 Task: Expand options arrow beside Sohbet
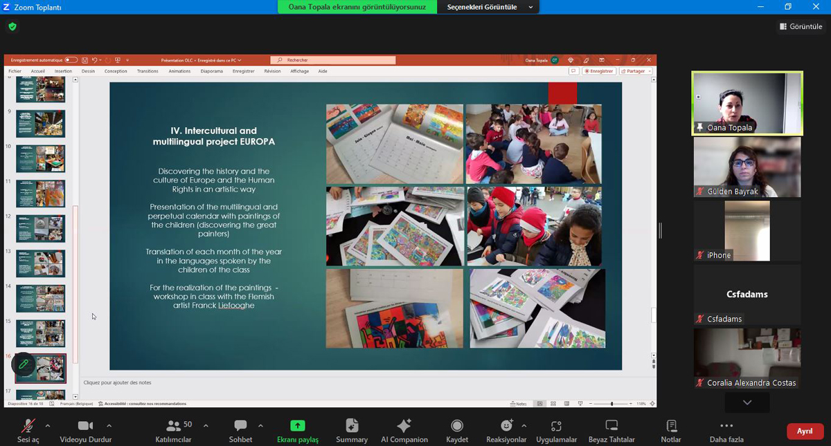(x=260, y=426)
